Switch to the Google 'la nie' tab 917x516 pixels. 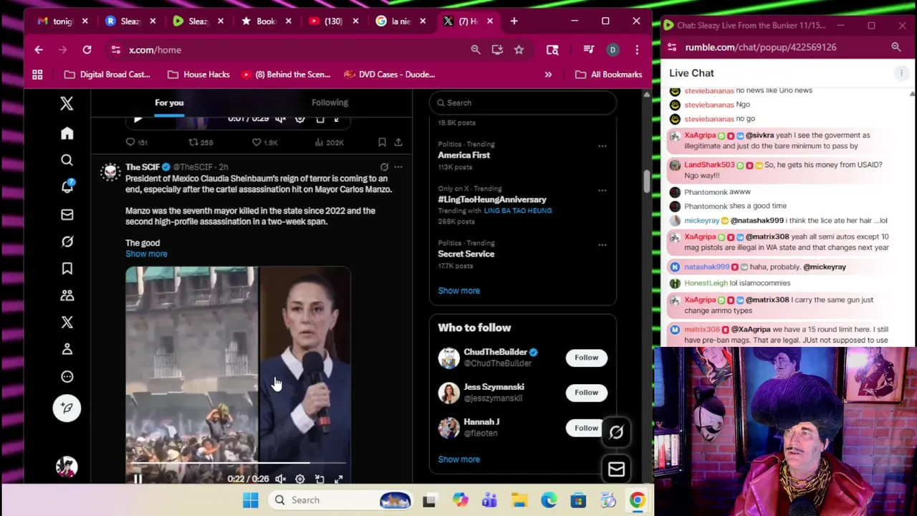pos(400,21)
